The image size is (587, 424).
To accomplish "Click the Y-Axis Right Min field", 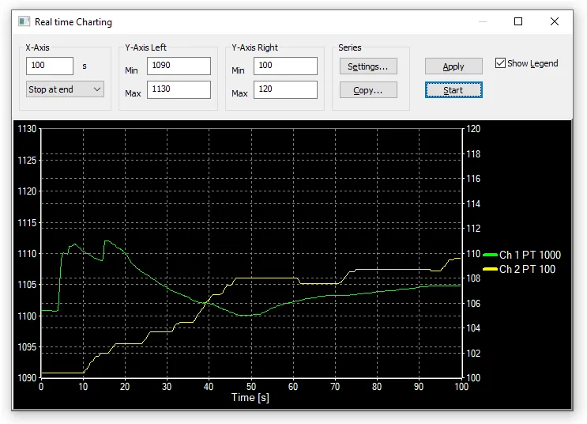I will pos(285,66).
